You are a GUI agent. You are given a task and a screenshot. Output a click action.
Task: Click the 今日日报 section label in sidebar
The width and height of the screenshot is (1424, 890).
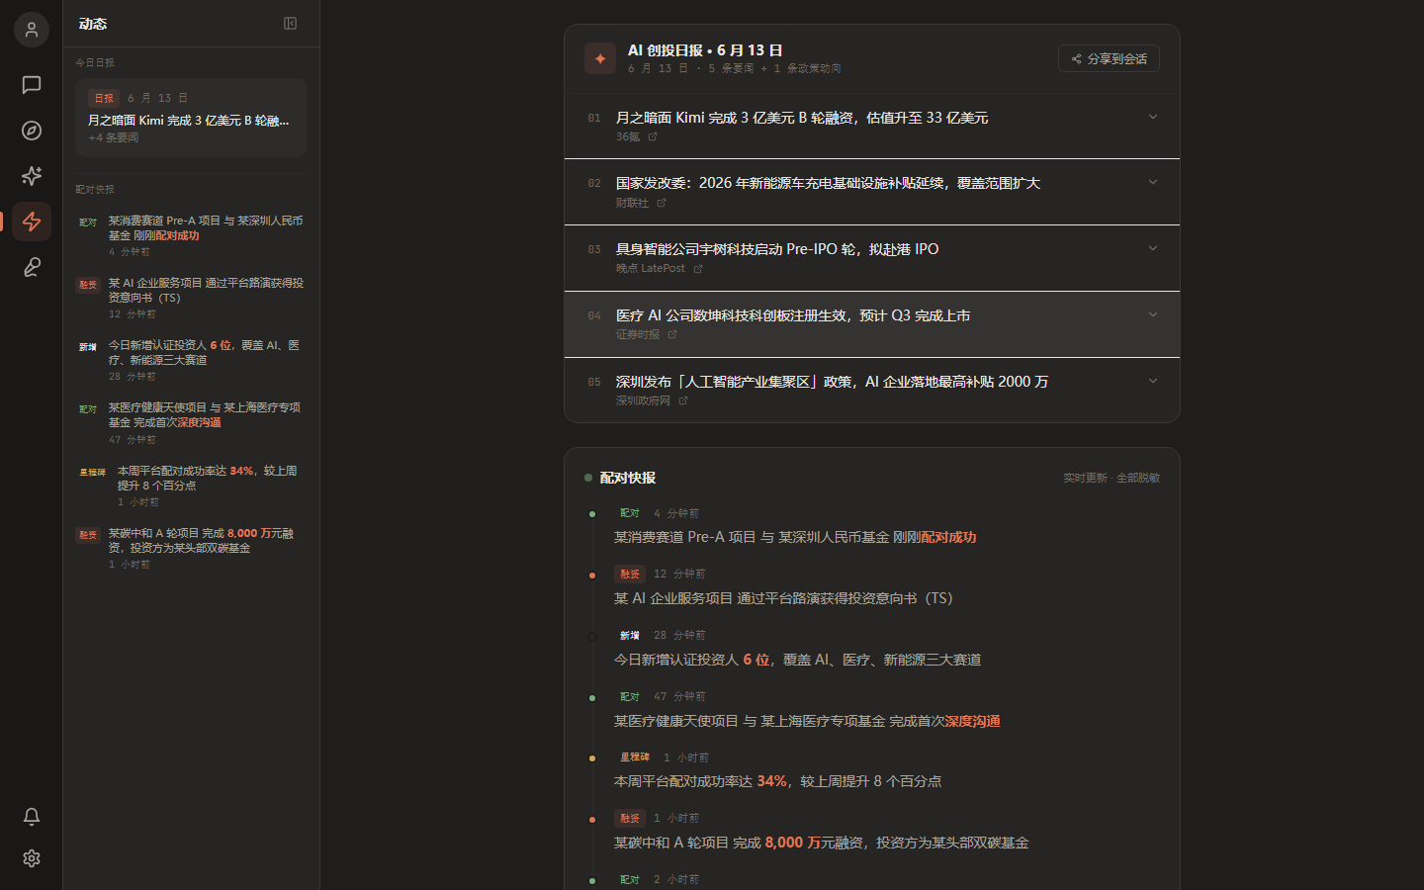point(95,62)
